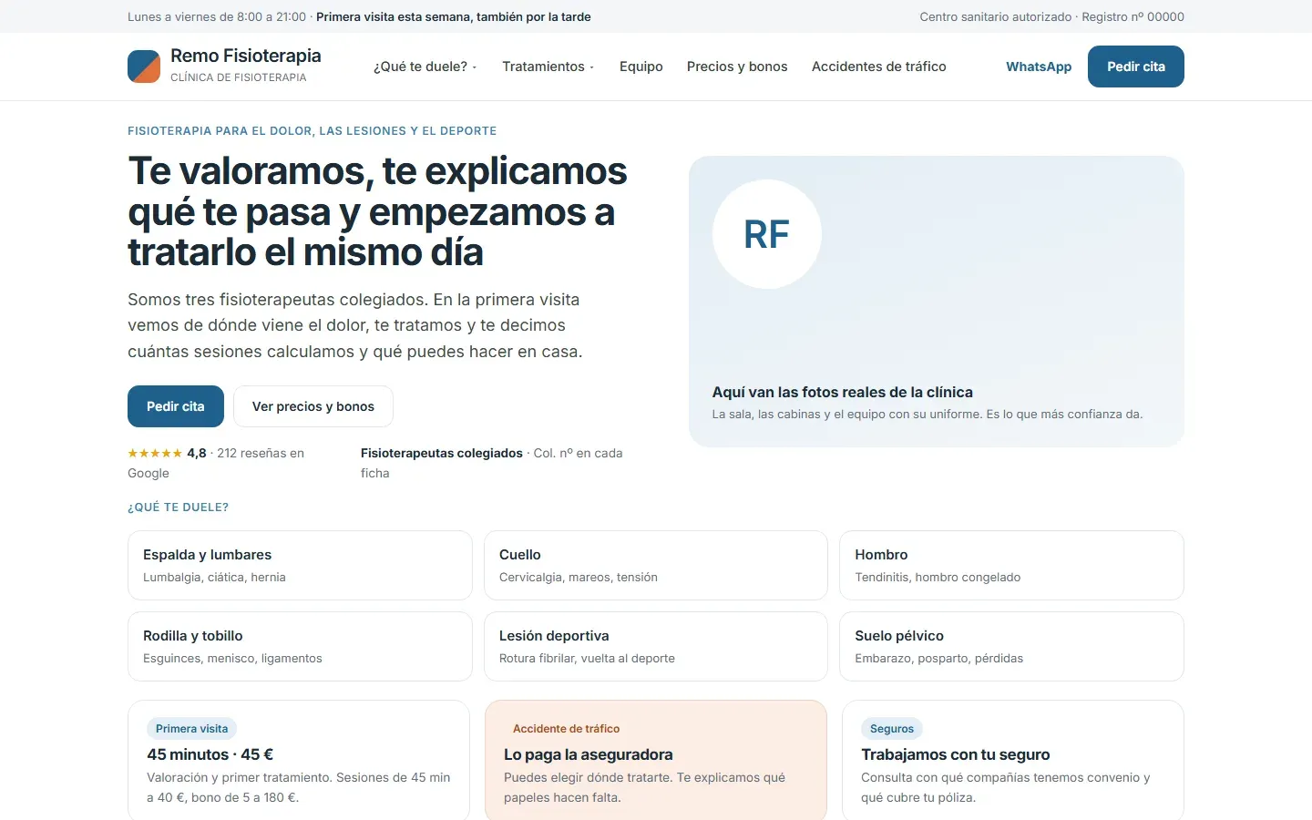1312x820 pixels.
Task: Click the five-star rating icons
Action: pos(155,453)
